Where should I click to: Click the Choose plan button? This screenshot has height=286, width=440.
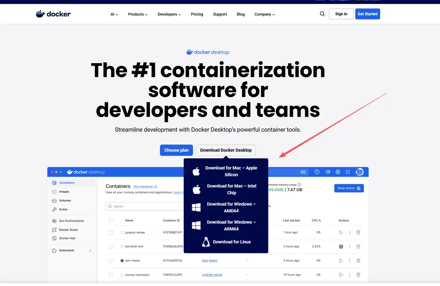pyautogui.click(x=176, y=150)
